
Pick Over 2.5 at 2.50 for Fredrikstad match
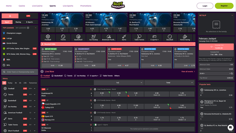157,94
